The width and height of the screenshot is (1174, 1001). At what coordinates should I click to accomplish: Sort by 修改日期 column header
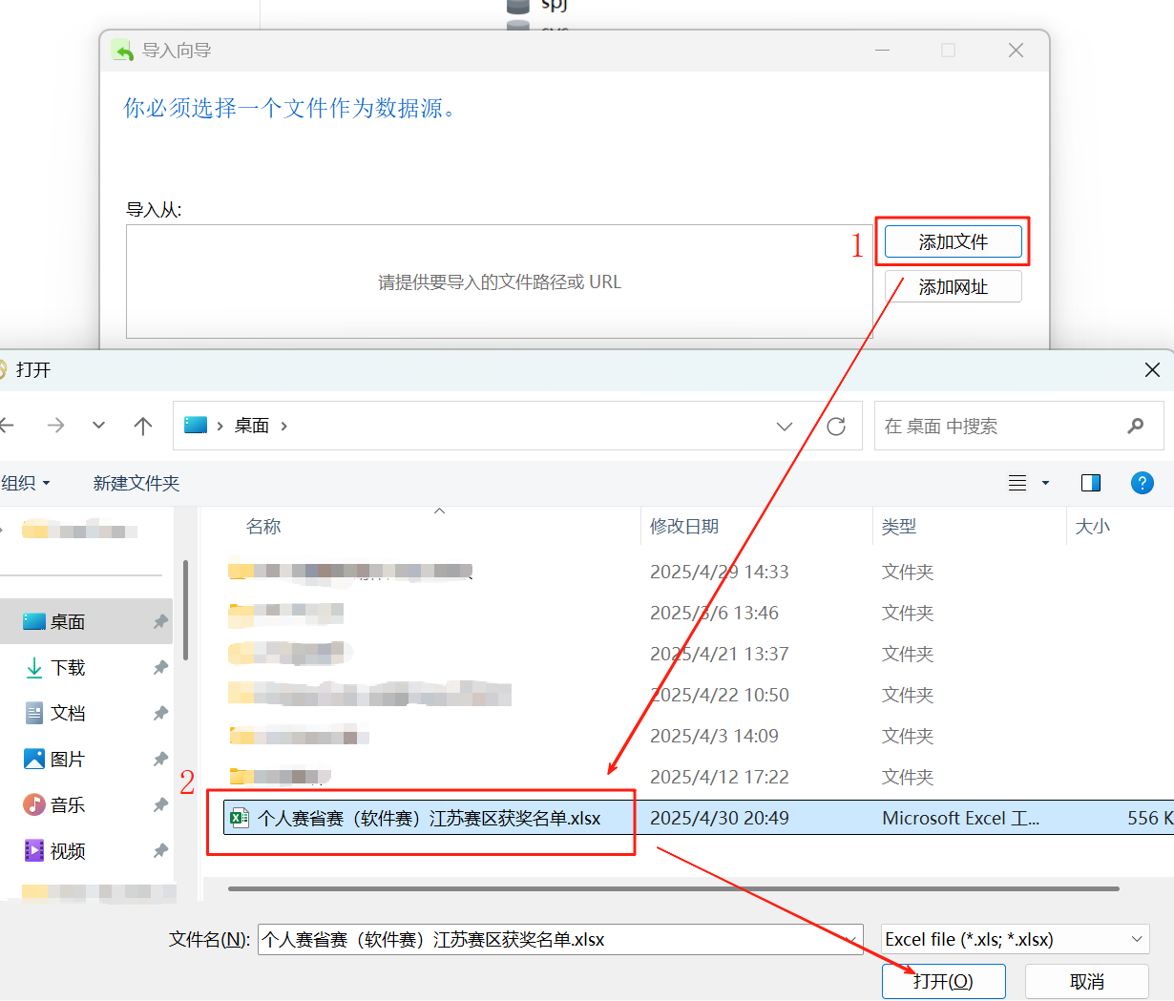(684, 526)
